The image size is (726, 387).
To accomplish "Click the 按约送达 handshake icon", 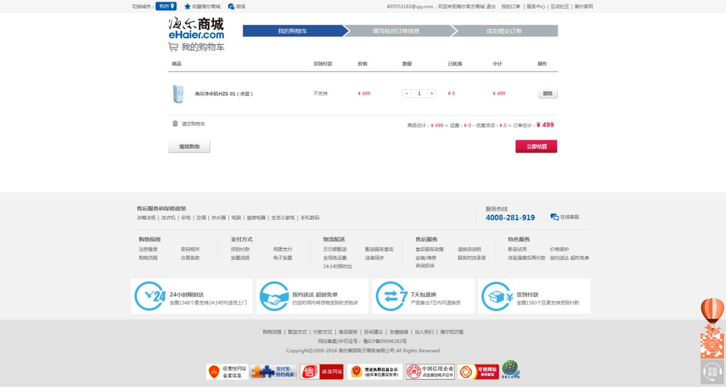I will (274, 296).
